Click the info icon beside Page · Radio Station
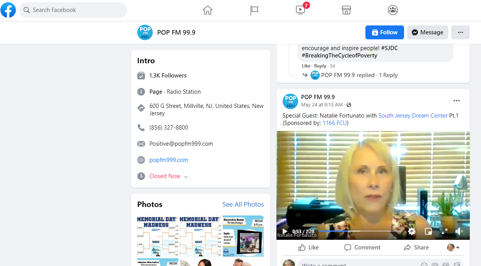The width and height of the screenshot is (481, 266). (x=141, y=92)
